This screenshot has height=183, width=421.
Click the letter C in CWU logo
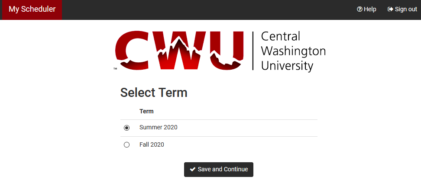tap(132, 51)
